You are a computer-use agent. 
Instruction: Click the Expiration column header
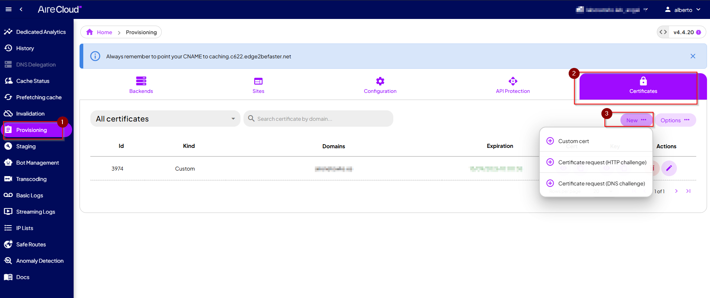(500, 146)
